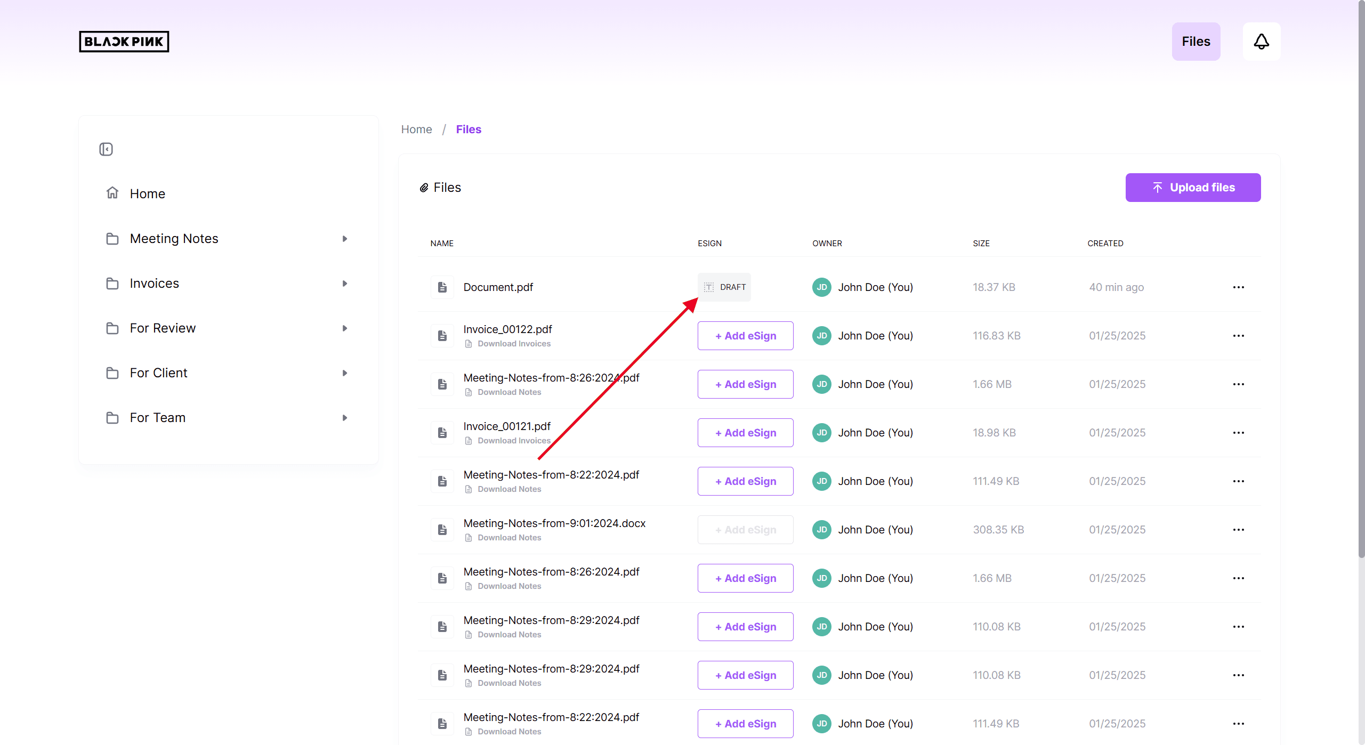Expand the For Team folder arrow
The height and width of the screenshot is (745, 1365).
[x=345, y=418]
